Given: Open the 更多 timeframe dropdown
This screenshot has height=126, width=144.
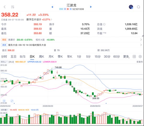Looking at the screenshot, I should (126, 57).
